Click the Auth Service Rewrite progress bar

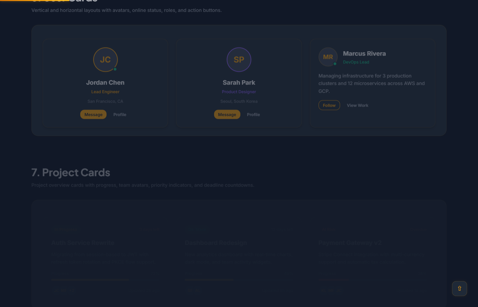click(90, 280)
